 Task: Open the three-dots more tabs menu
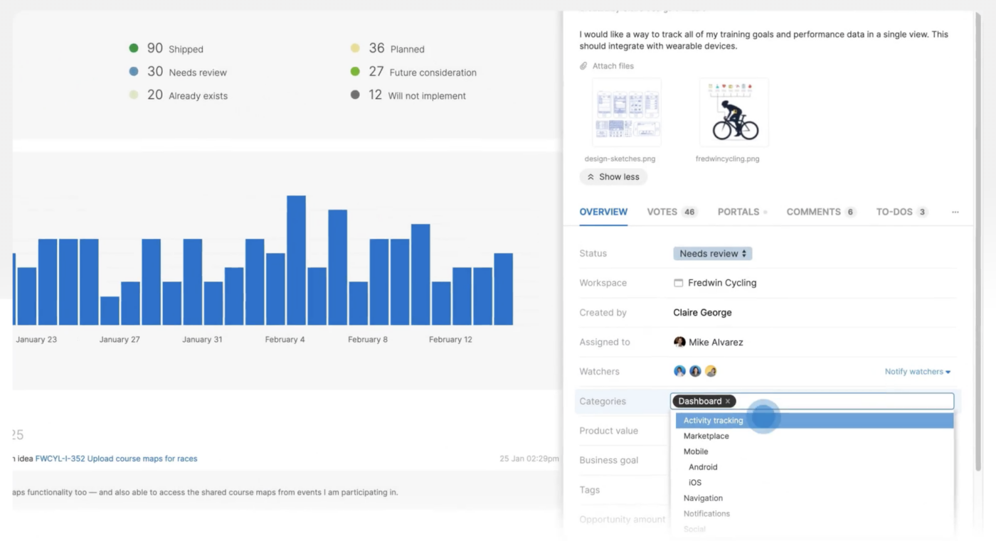tap(955, 212)
